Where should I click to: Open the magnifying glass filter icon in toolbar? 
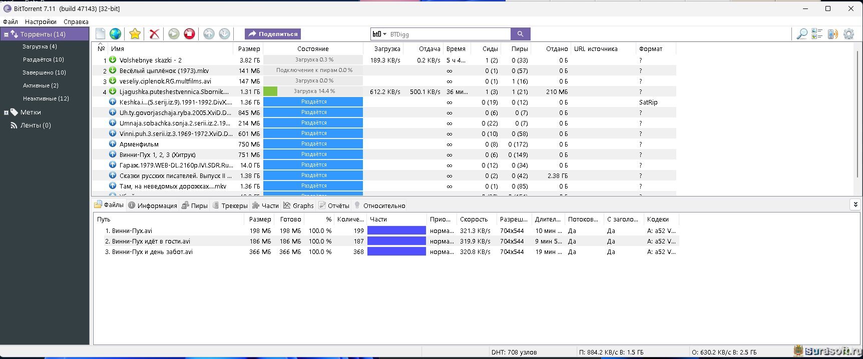802,34
